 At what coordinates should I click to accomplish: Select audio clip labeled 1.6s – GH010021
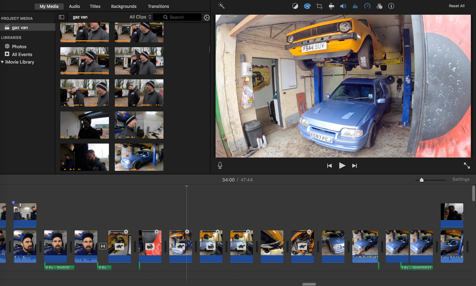(x=416, y=267)
